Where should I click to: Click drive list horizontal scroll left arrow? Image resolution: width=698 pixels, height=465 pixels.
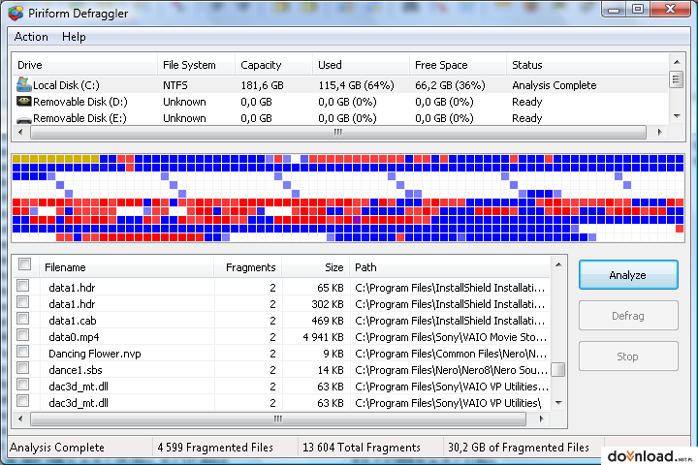20,132
